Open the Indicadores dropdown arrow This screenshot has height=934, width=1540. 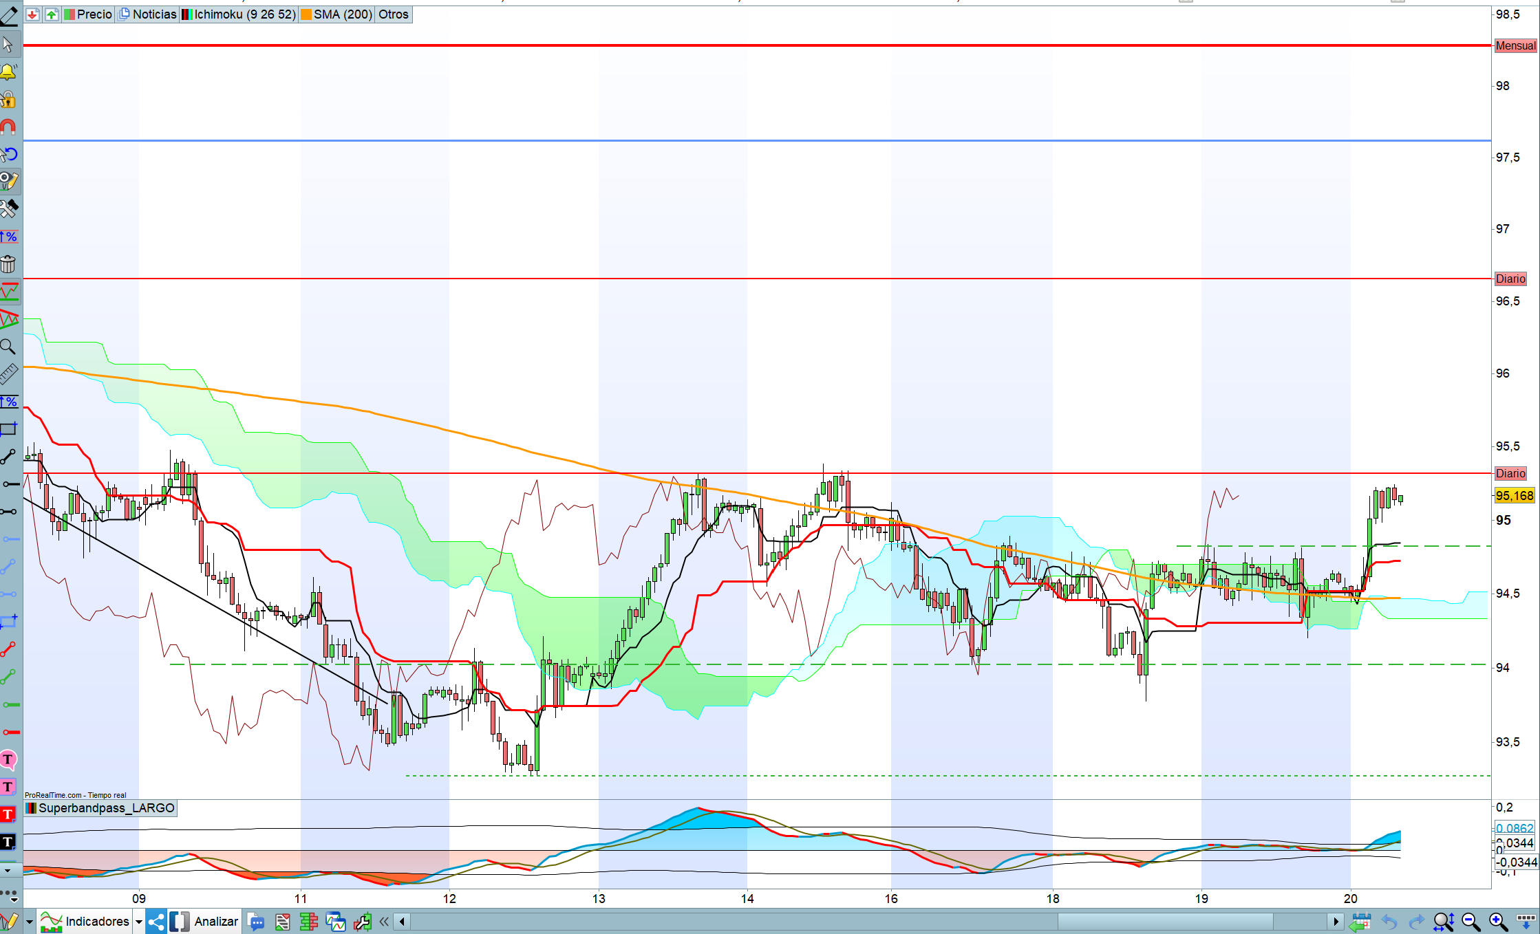[x=138, y=922]
